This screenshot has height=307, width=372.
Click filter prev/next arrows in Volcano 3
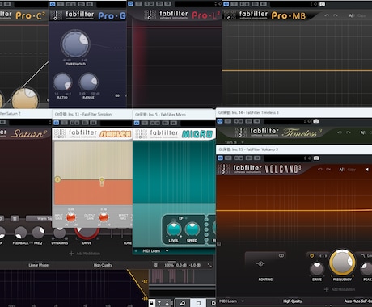point(323,255)
